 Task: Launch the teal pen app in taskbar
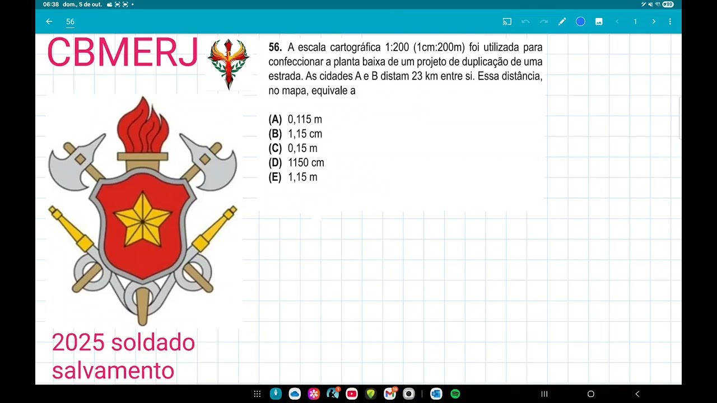276,394
